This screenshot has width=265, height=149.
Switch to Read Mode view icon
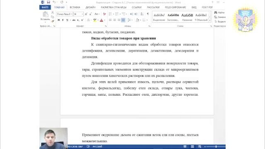(x=185, y=147)
